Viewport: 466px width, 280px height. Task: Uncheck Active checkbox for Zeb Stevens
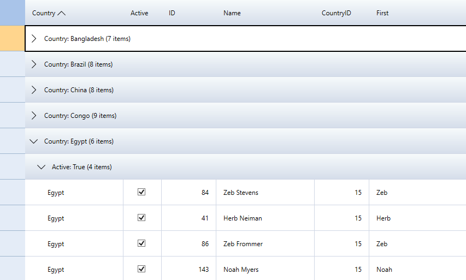(141, 192)
